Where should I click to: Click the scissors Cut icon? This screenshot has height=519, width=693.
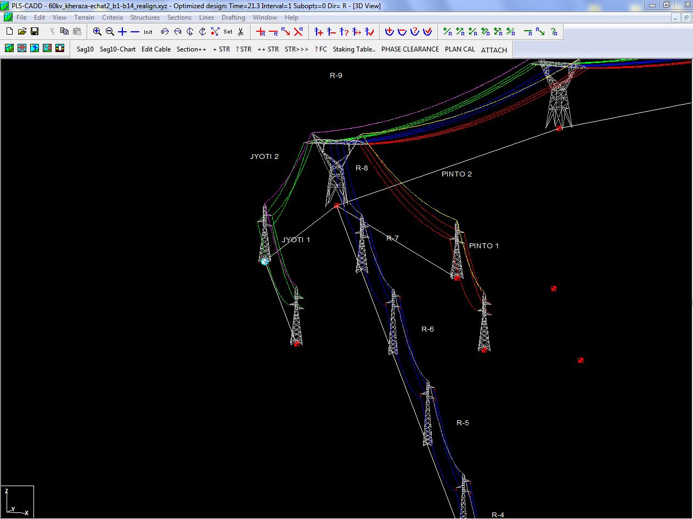coord(53,31)
